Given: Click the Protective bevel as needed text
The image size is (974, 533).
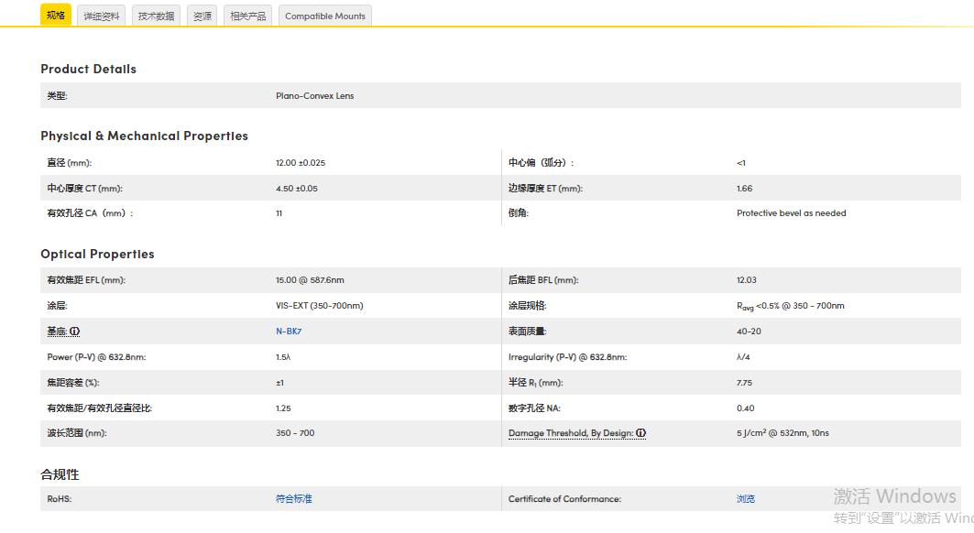Looking at the screenshot, I should (791, 213).
